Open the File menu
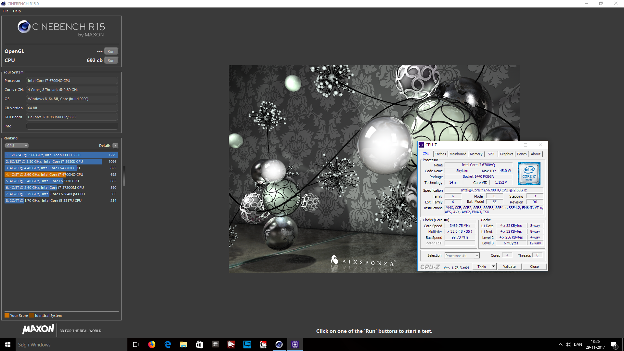 (x=6, y=11)
